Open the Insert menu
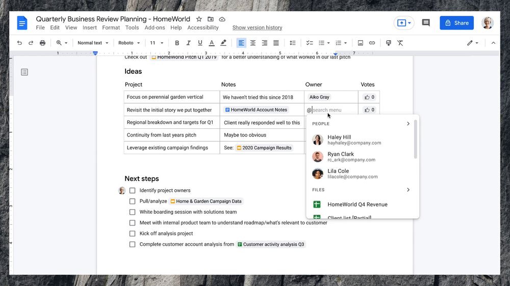Viewport: 510px width, 286px height. click(89, 27)
